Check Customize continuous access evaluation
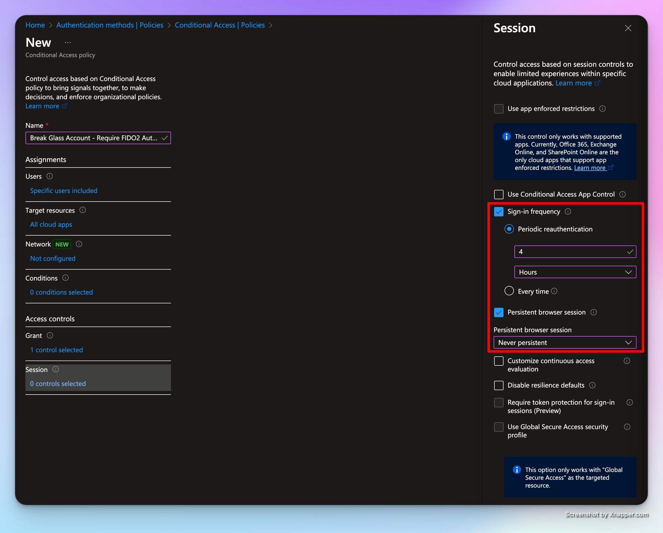Screen dimensions: 663x533 point(499,361)
